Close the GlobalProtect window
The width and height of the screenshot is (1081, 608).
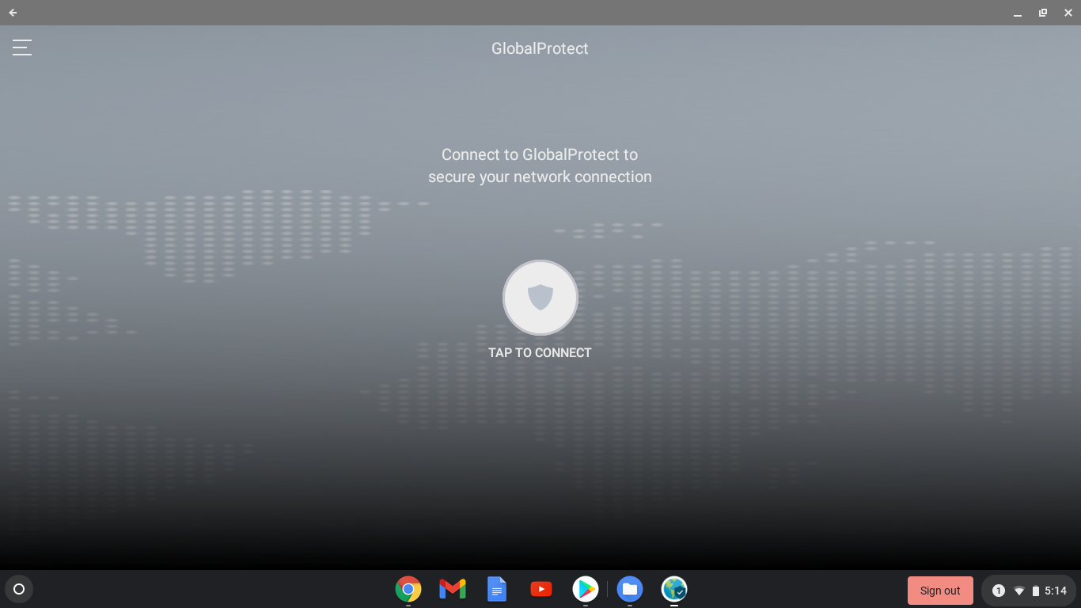pos(1068,13)
